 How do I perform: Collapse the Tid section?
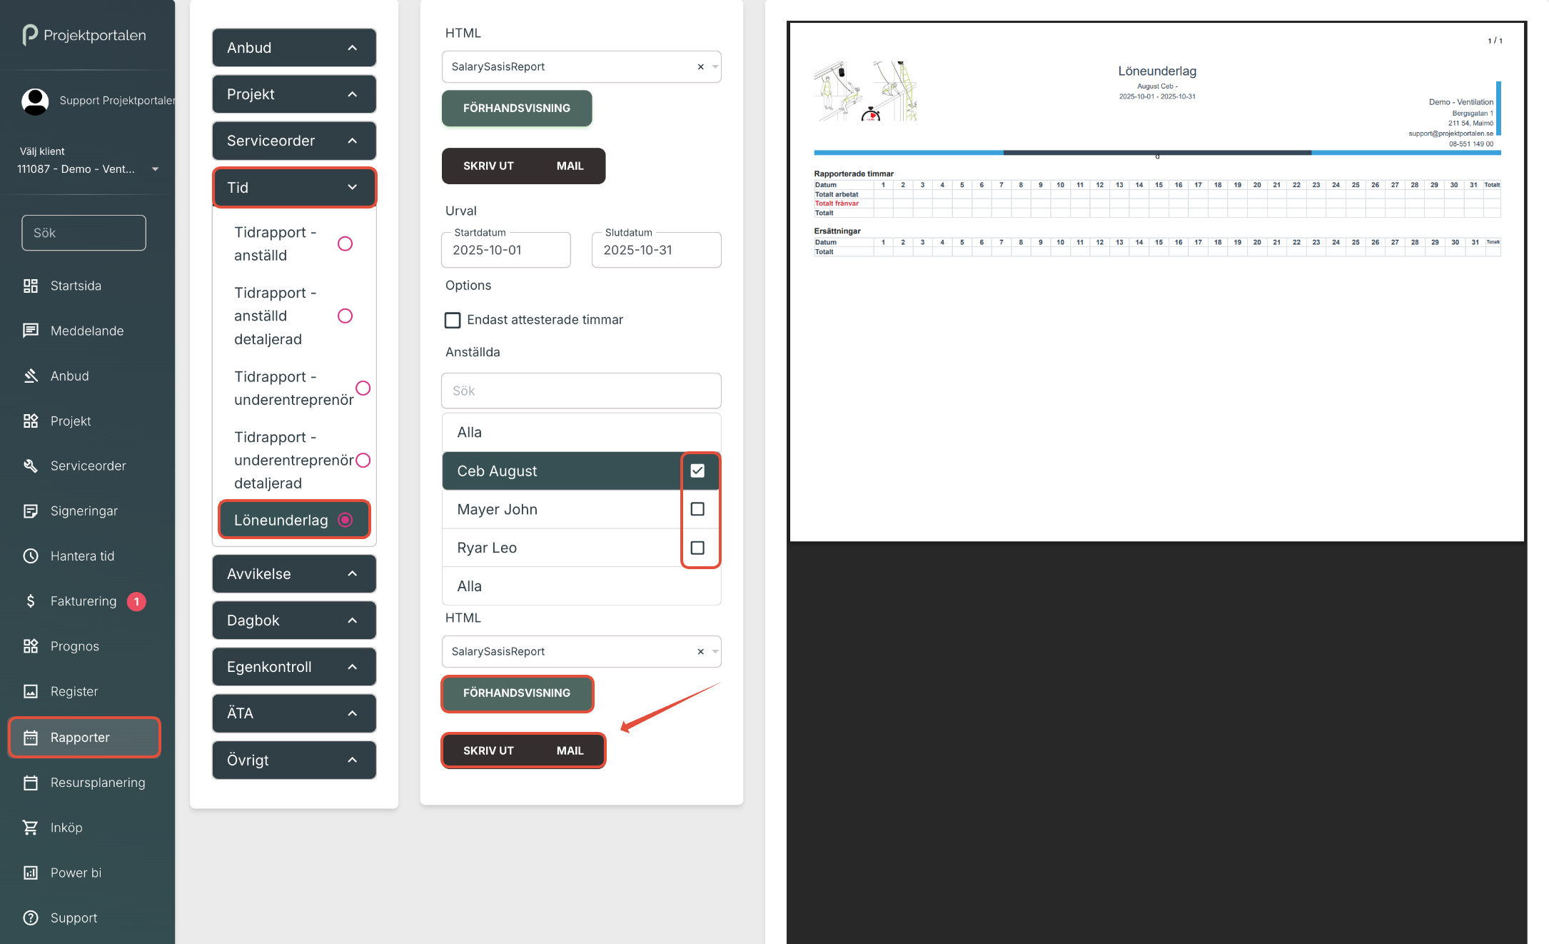293,187
